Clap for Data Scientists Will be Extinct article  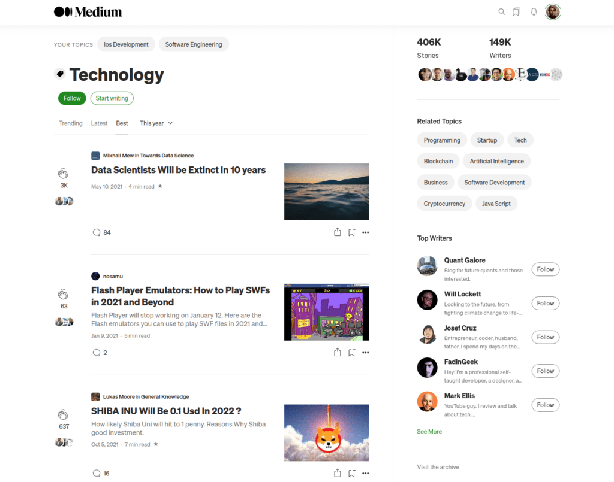click(63, 174)
